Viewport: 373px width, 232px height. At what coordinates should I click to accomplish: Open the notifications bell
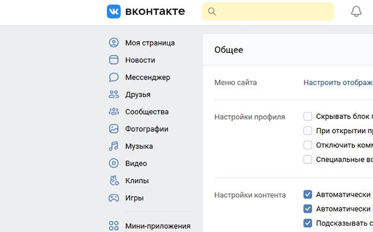pyautogui.click(x=356, y=11)
